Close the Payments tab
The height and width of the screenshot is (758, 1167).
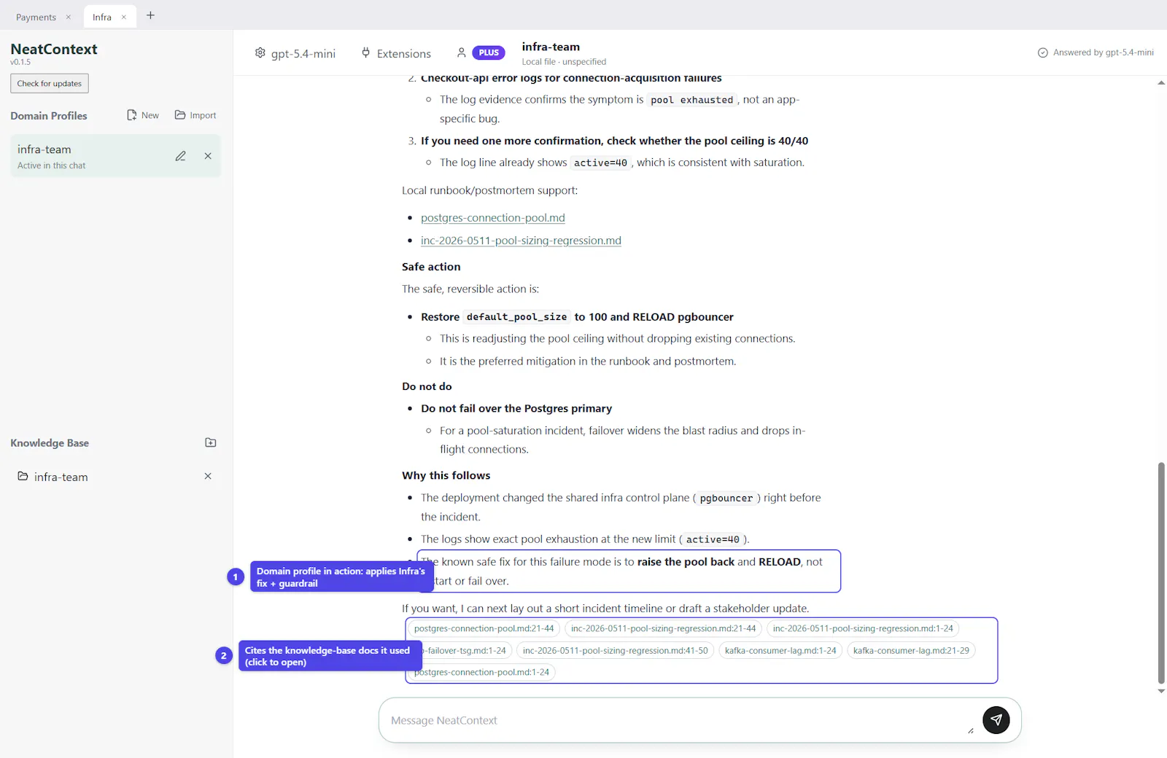(x=69, y=17)
